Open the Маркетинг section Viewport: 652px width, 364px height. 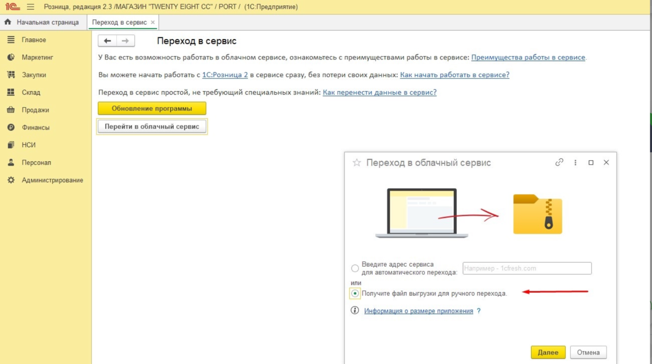tap(37, 57)
